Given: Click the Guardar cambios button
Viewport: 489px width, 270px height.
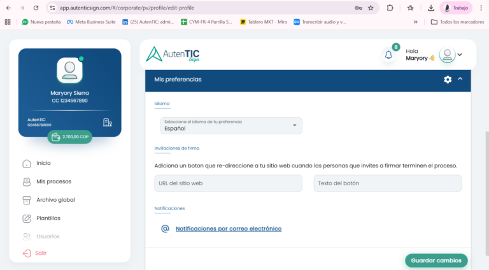Looking at the screenshot, I should click(x=436, y=260).
